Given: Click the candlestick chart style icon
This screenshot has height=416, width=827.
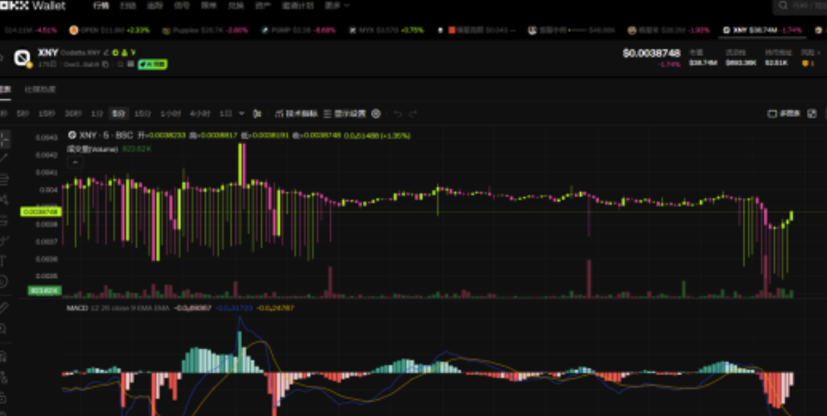Looking at the screenshot, I should click(257, 114).
